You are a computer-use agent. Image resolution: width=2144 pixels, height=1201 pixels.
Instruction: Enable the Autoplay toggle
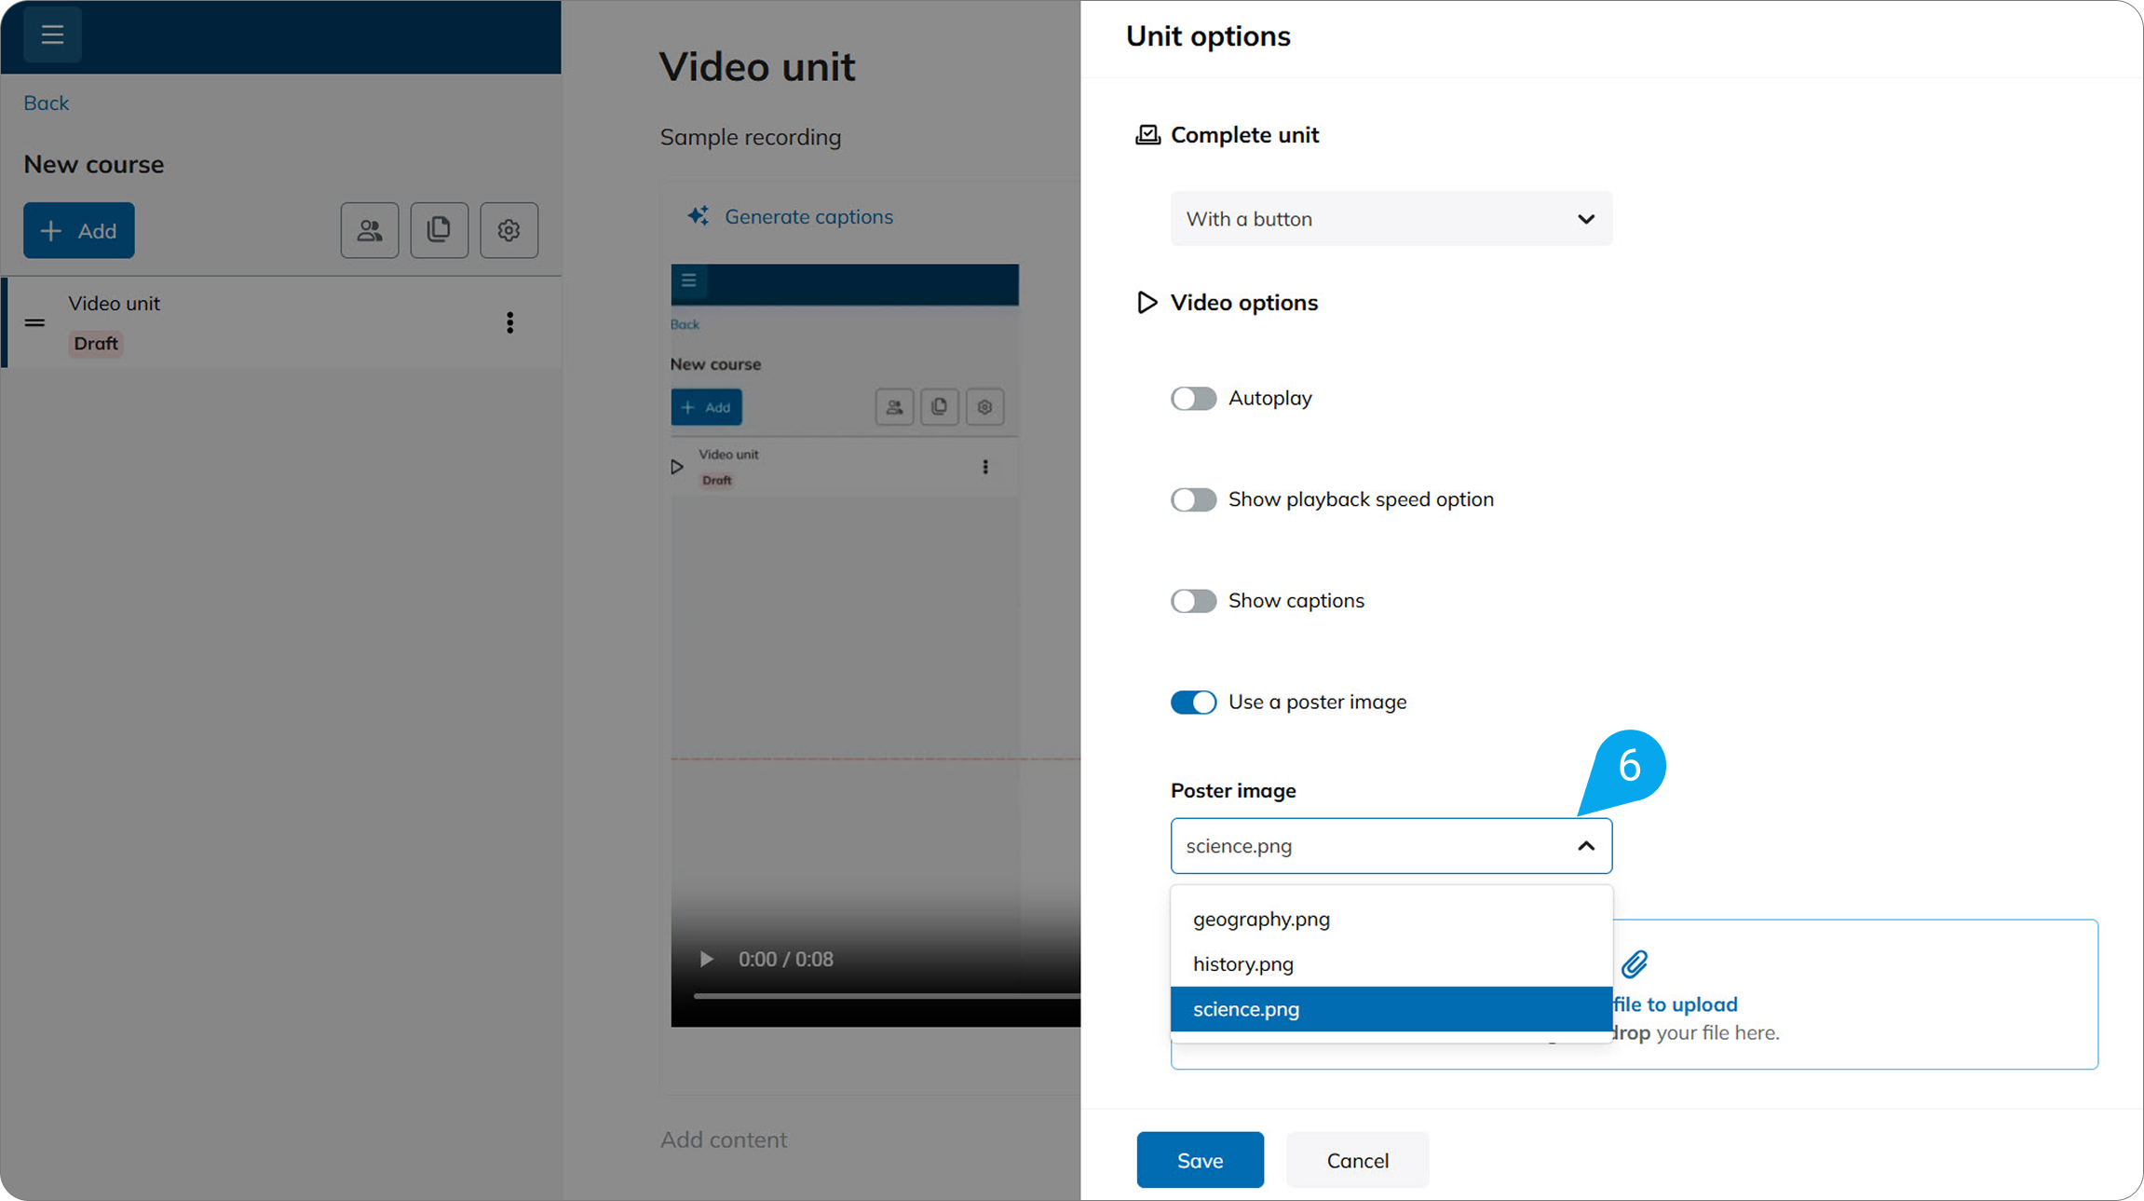(x=1193, y=399)
